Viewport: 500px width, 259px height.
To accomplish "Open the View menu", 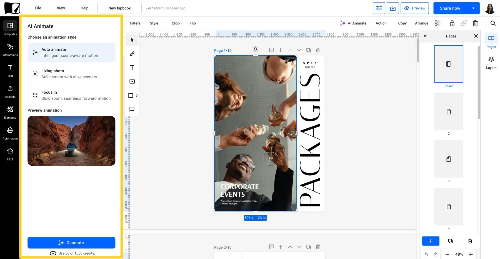I will 61,8.
